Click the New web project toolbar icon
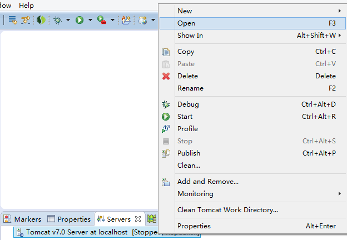Screen dimensions: 347x240 coord(143,20)
